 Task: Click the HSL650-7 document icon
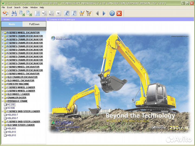[5, 115]
